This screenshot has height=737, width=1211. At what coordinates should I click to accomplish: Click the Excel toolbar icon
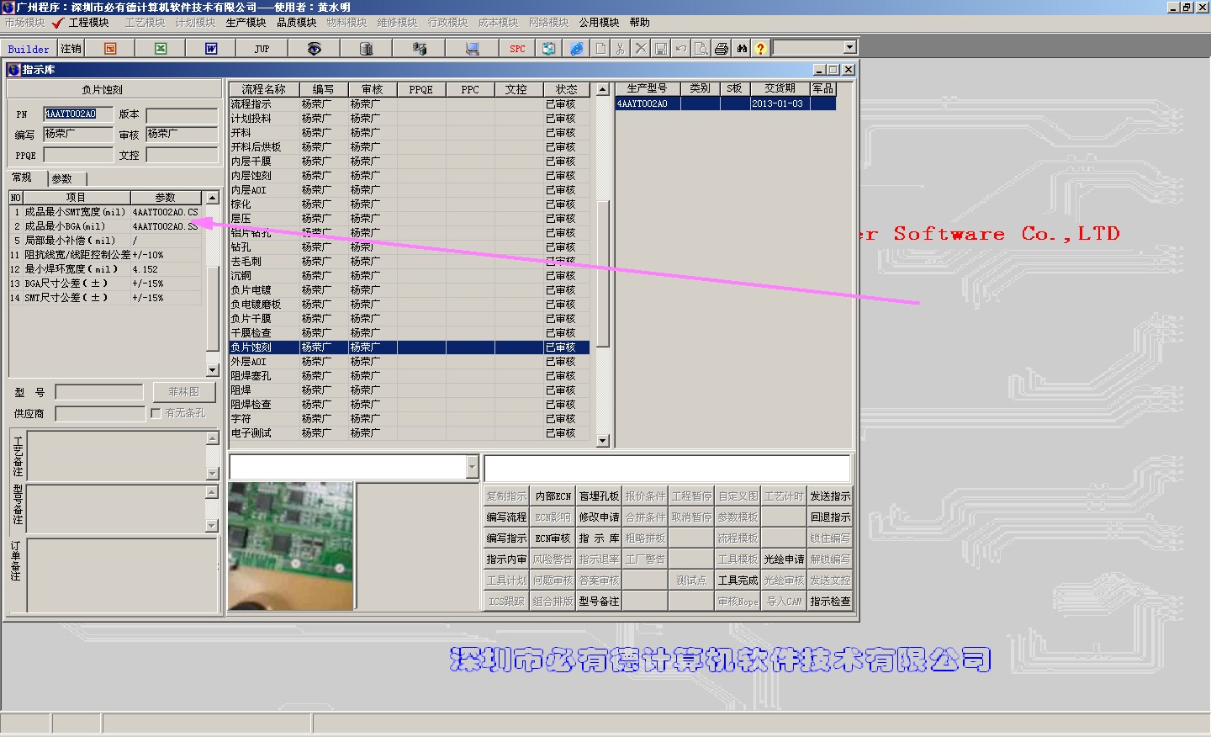click(x=161, y=49)
